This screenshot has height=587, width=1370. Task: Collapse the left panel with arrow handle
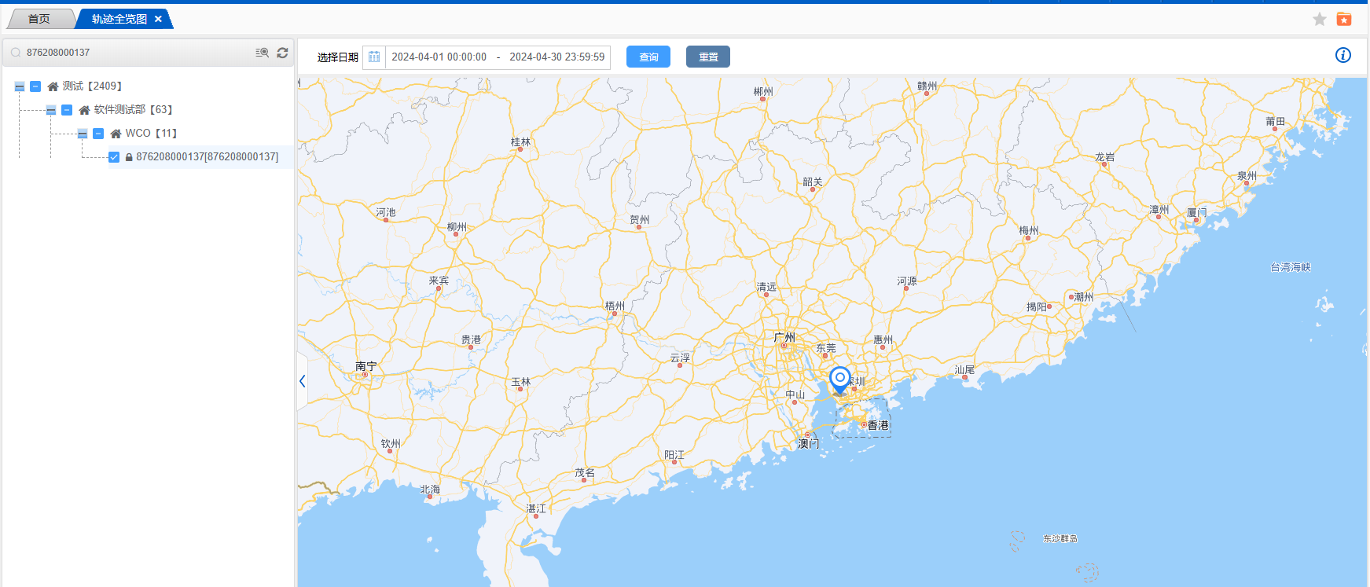302,381
